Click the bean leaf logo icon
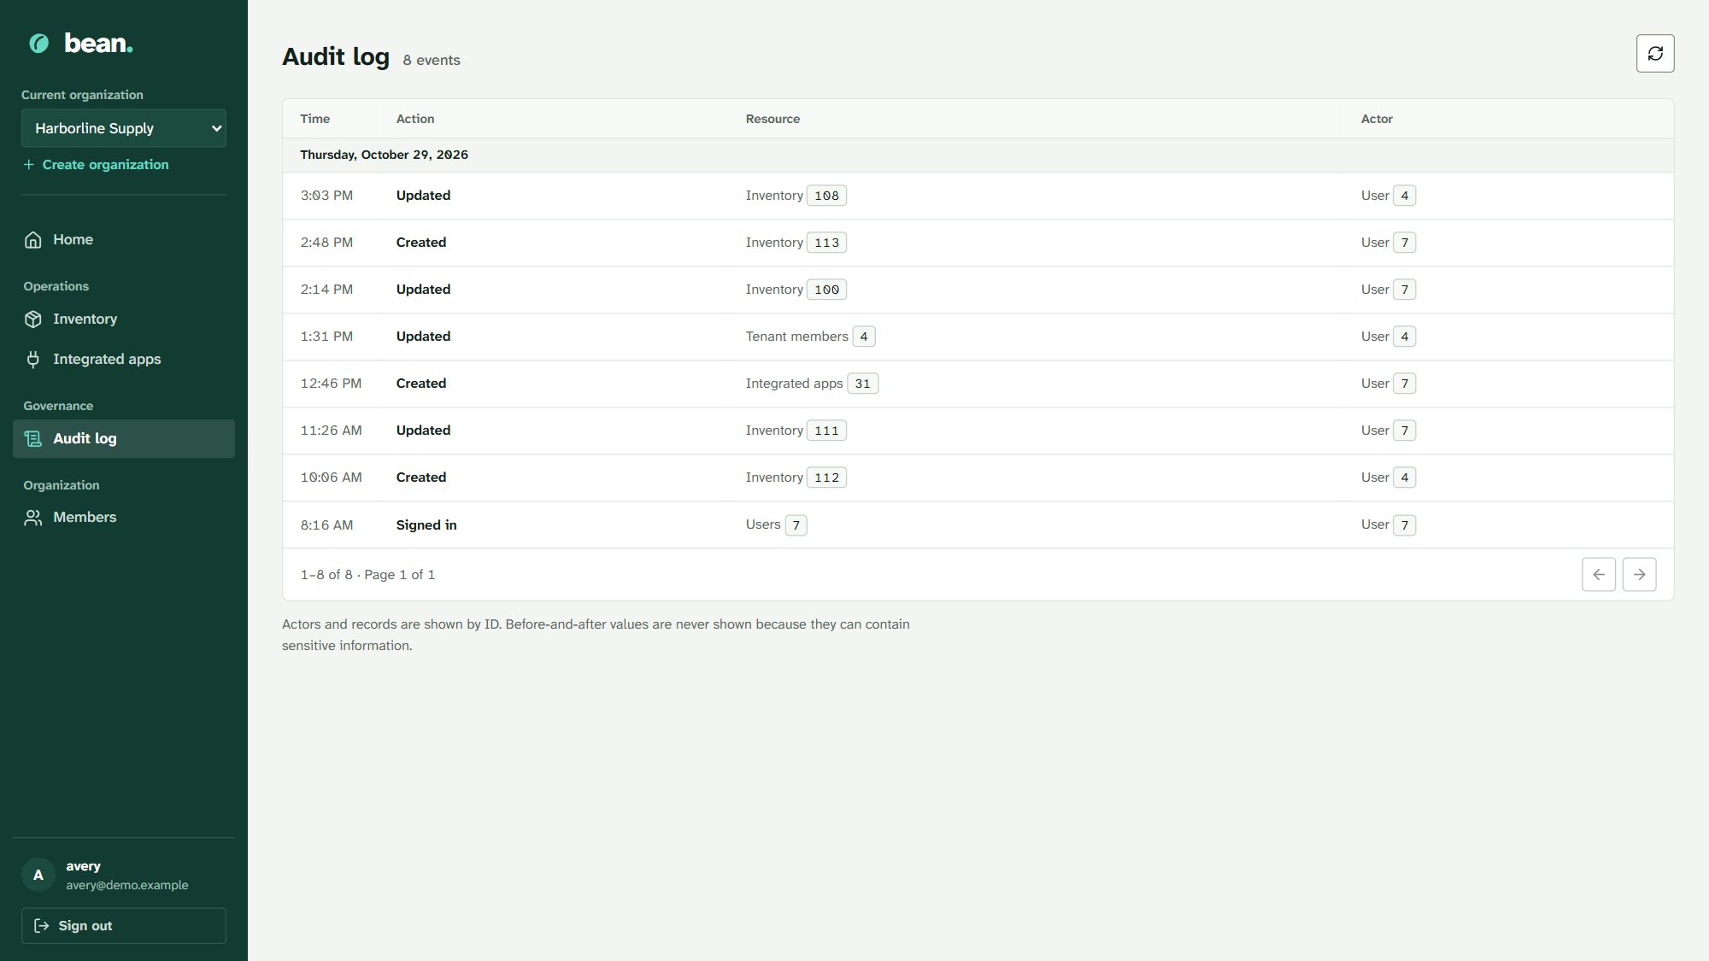The width and height of the screenshot is (1709, 961). (x=39, y=43)
